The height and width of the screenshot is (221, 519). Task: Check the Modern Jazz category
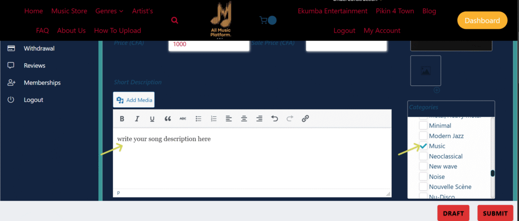(423, 136)
